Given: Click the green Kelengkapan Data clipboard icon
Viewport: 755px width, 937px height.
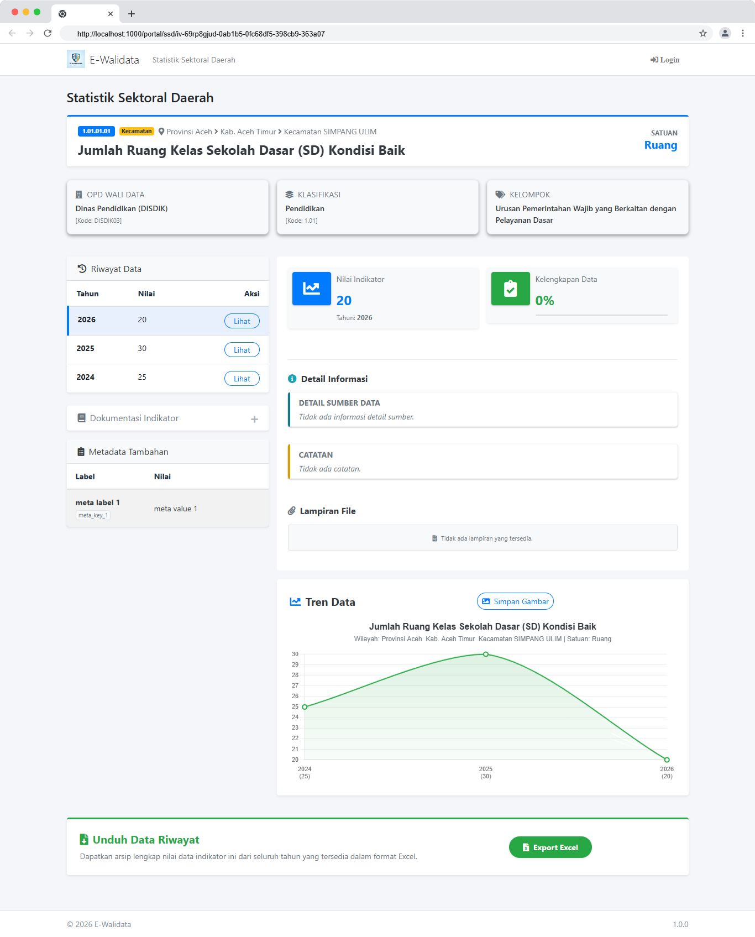Looking at the screenshot, I should [x=510, y=289].
